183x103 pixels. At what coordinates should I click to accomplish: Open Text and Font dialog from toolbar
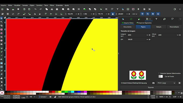tap(118, 9)
